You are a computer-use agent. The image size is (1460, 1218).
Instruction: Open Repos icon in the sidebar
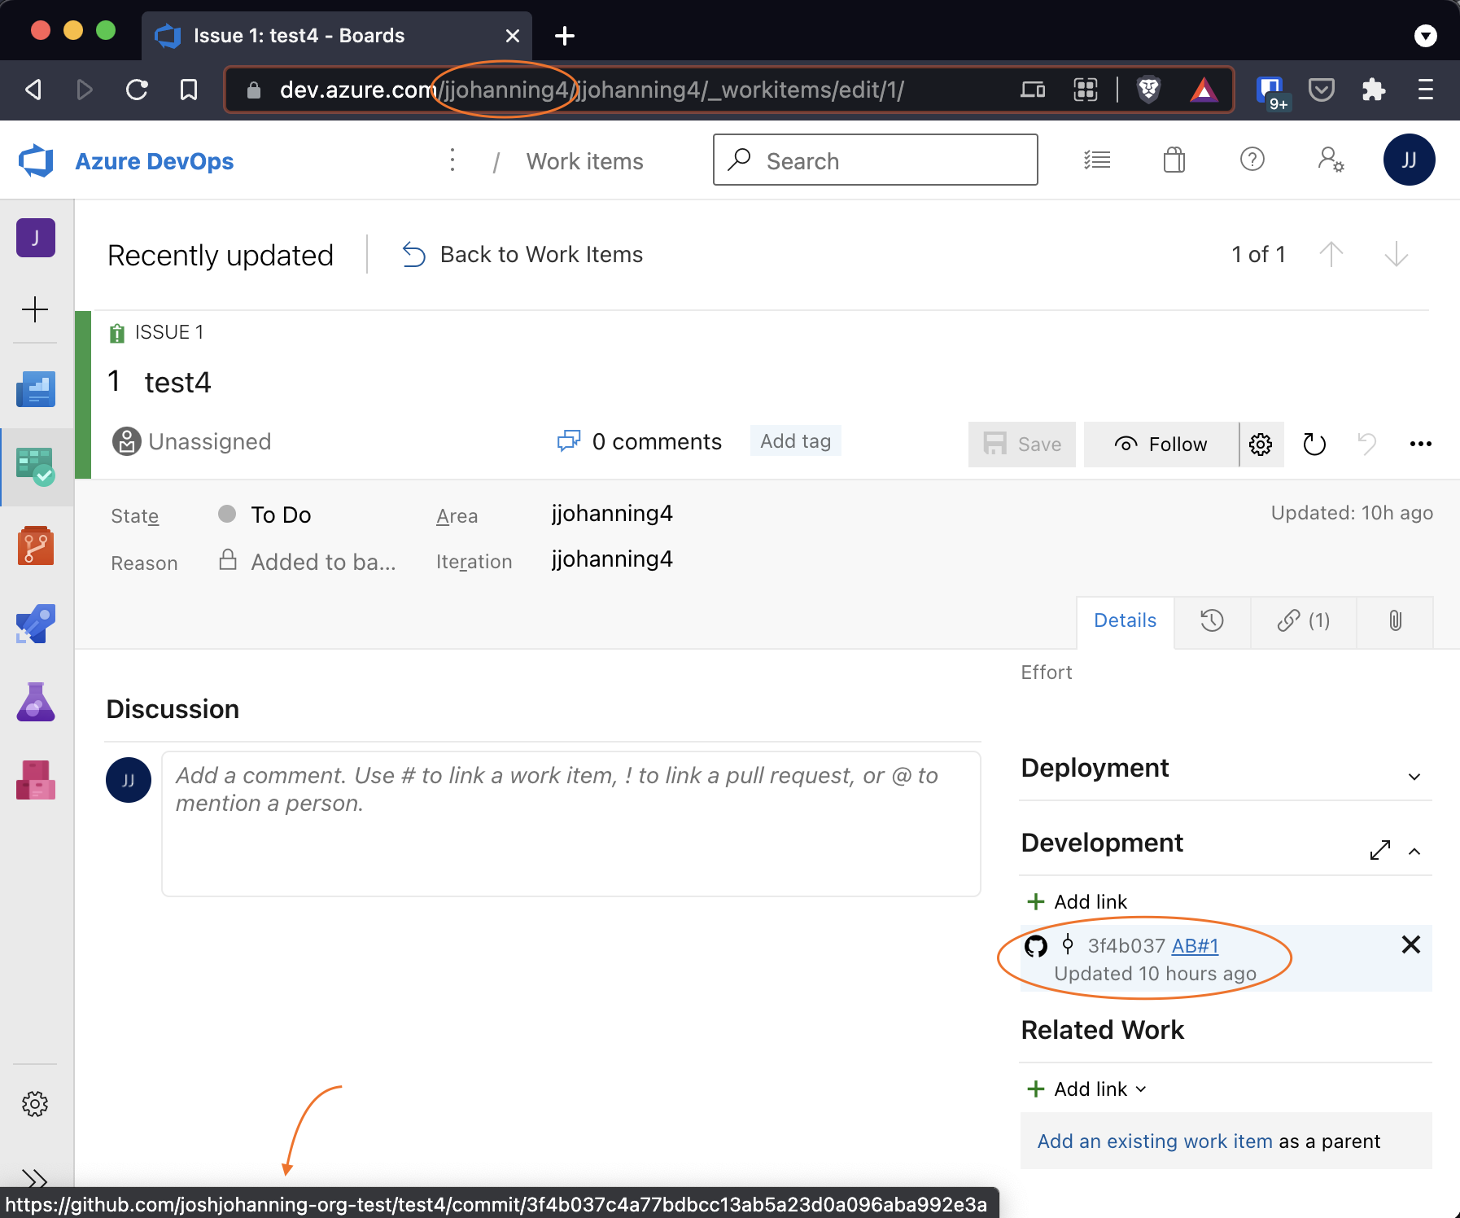point(36,545)
